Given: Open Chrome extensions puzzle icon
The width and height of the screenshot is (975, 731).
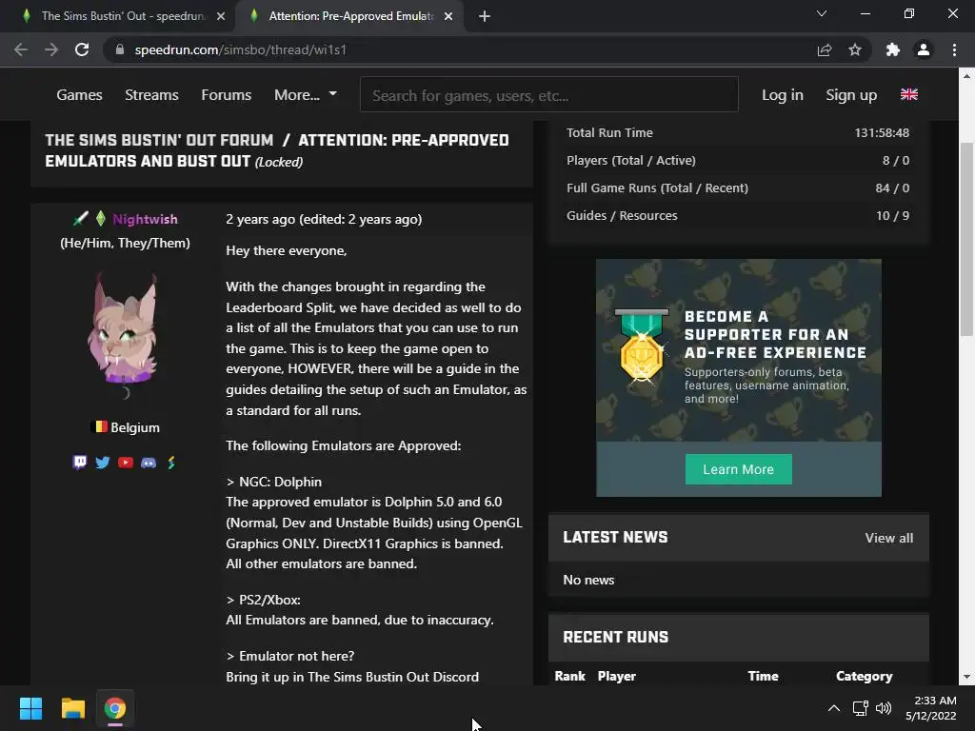Looking at the screenshot, I should [x=893, y=49].
